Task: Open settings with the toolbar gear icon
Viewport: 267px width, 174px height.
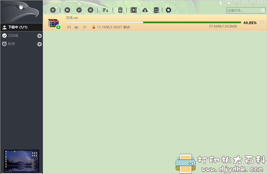Action: point(169,10)
